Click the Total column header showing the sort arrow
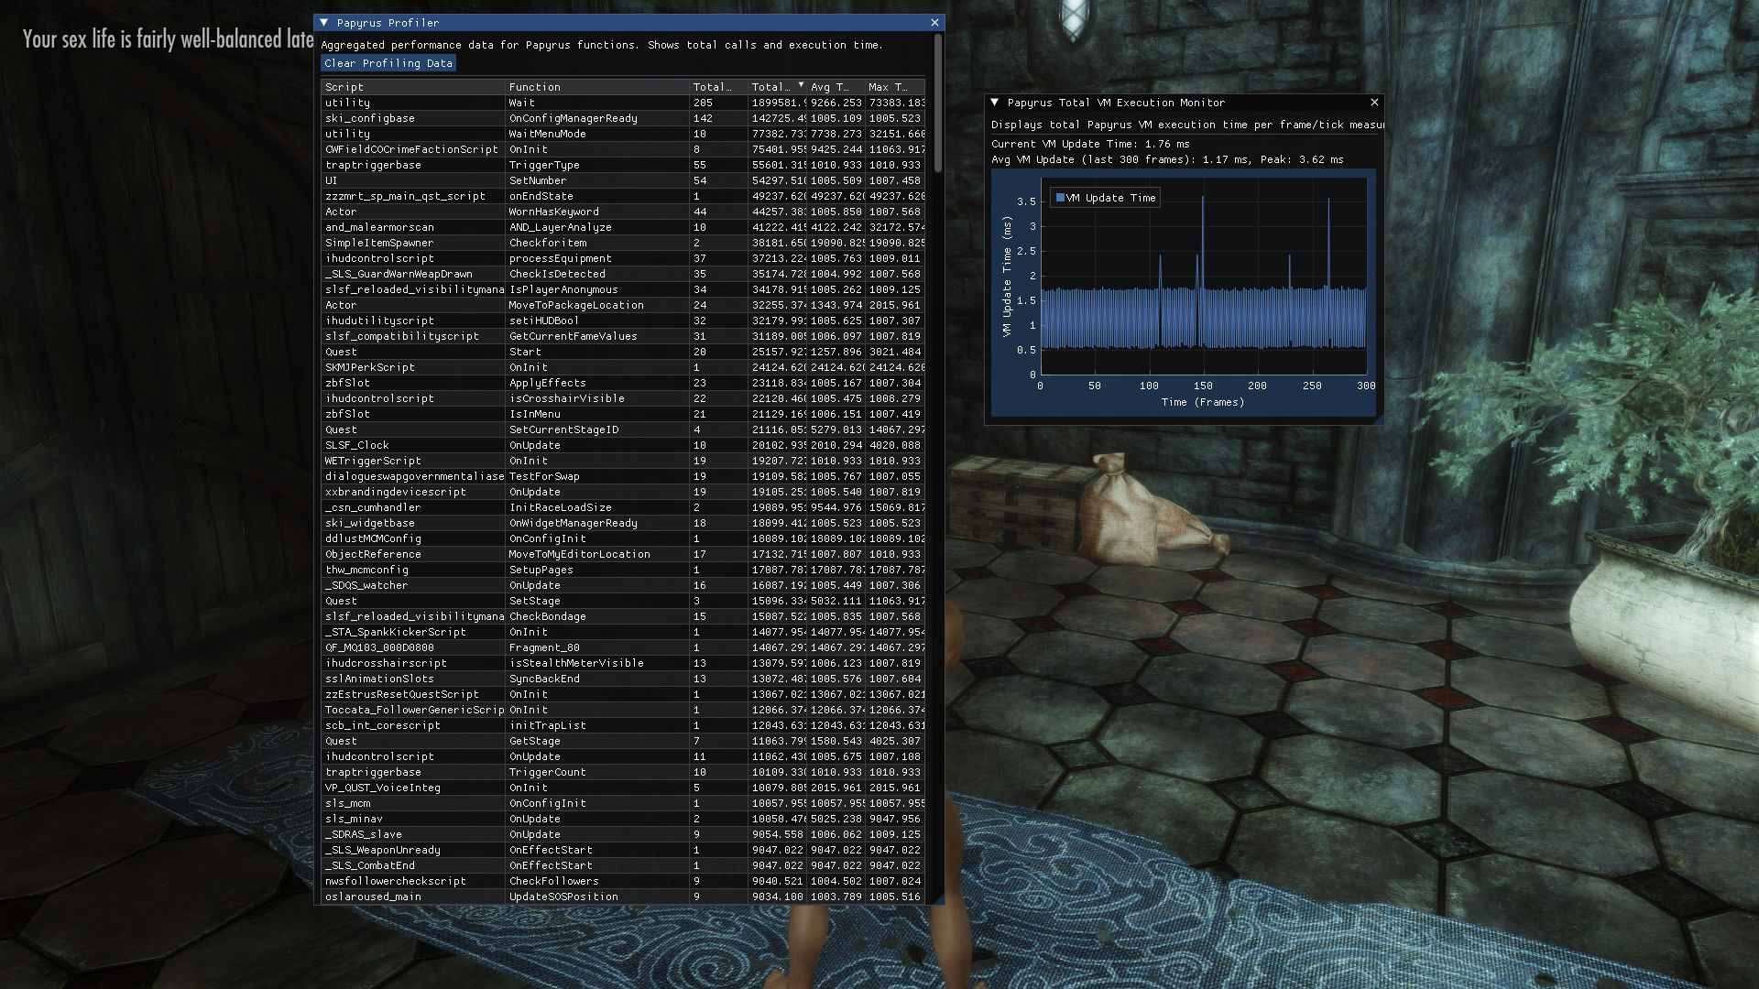Screen dimensions: 1759x989 777,87
